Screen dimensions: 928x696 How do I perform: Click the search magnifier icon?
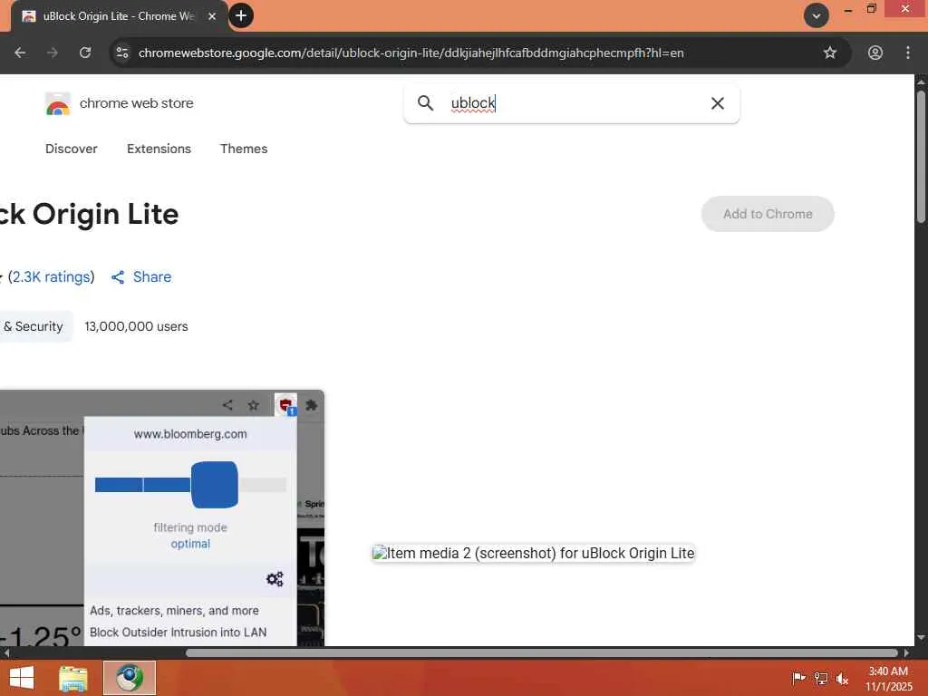point(425,103)
